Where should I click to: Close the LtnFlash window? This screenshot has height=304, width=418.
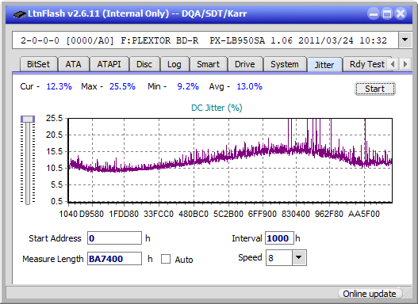click(401, 13)
